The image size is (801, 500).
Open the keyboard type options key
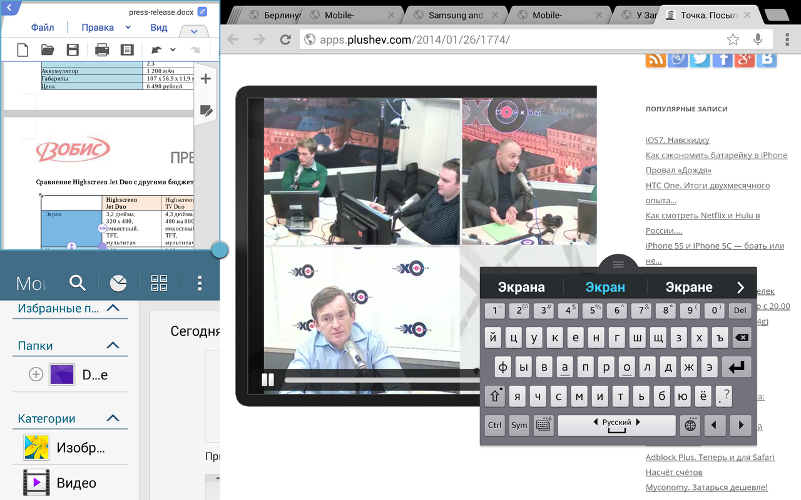pyautogui.click(x=543, y=425)
